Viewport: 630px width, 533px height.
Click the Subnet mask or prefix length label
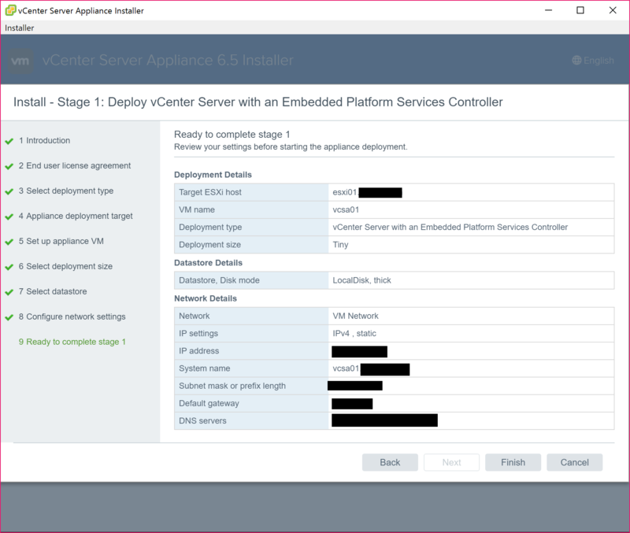coord(232,386)
